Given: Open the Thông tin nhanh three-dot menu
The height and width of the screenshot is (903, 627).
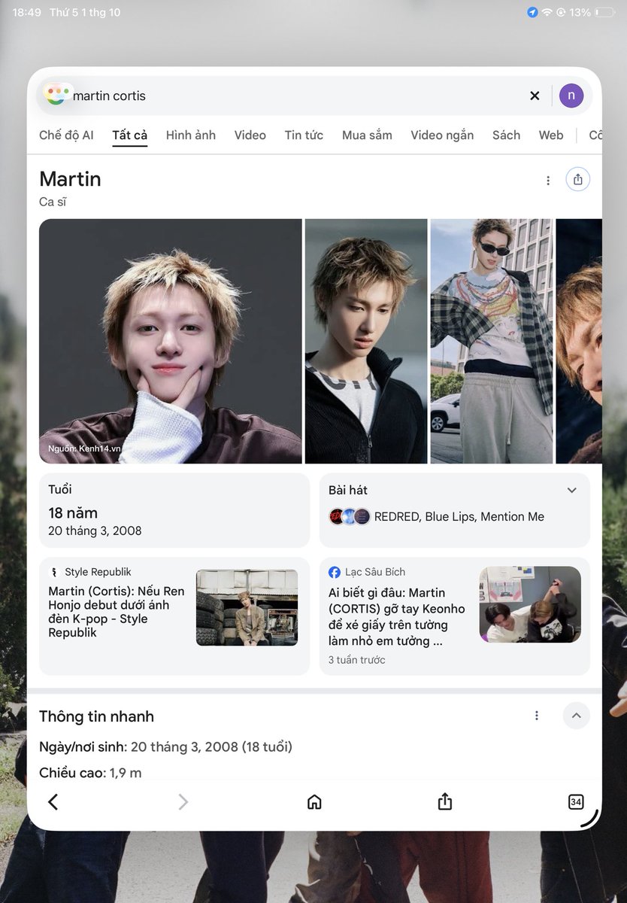Looking at the screenshot, I should [x=537, y=716].
